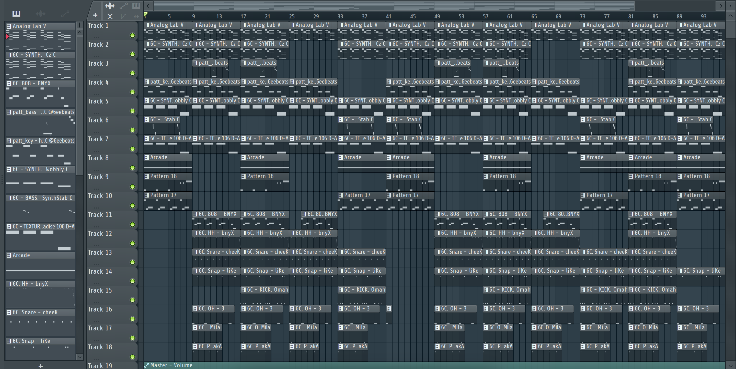The image size is (736, 369).
Task: Mute Track 8 using its green LED
Action: click(132, 168)
